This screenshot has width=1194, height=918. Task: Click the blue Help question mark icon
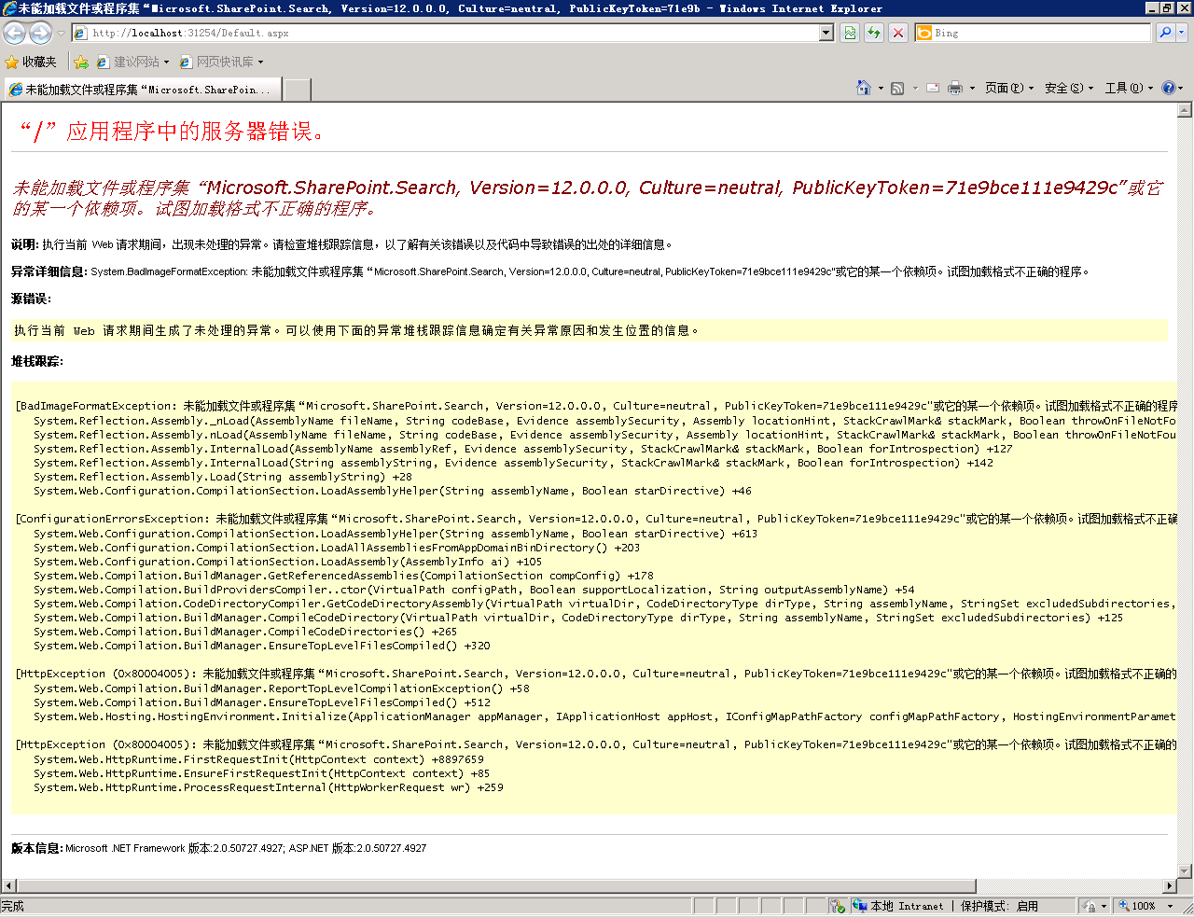click(1169, 88)
